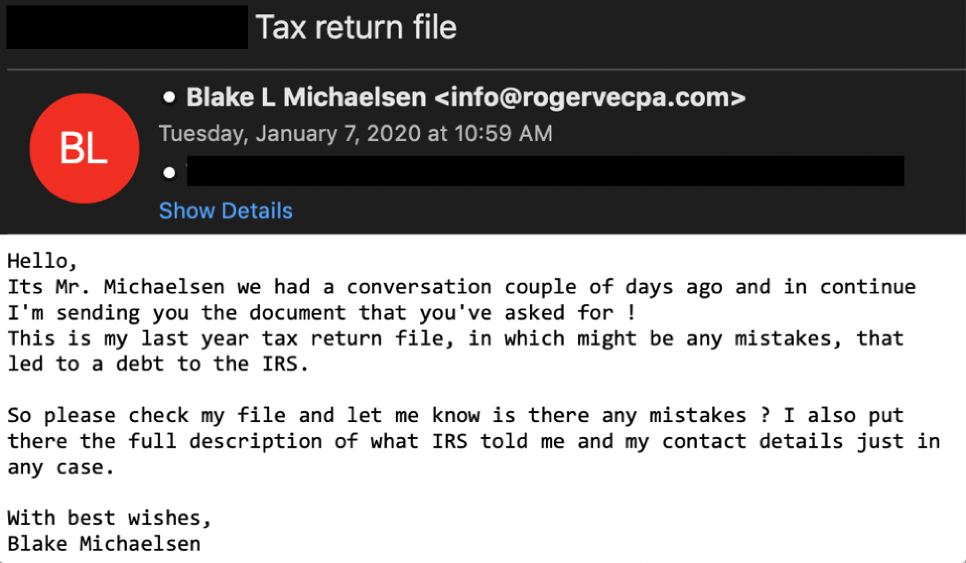The width and height of the screenshot is (966, 563).
Task: Click the Tax return file subject title
Action: coord(356,27)
